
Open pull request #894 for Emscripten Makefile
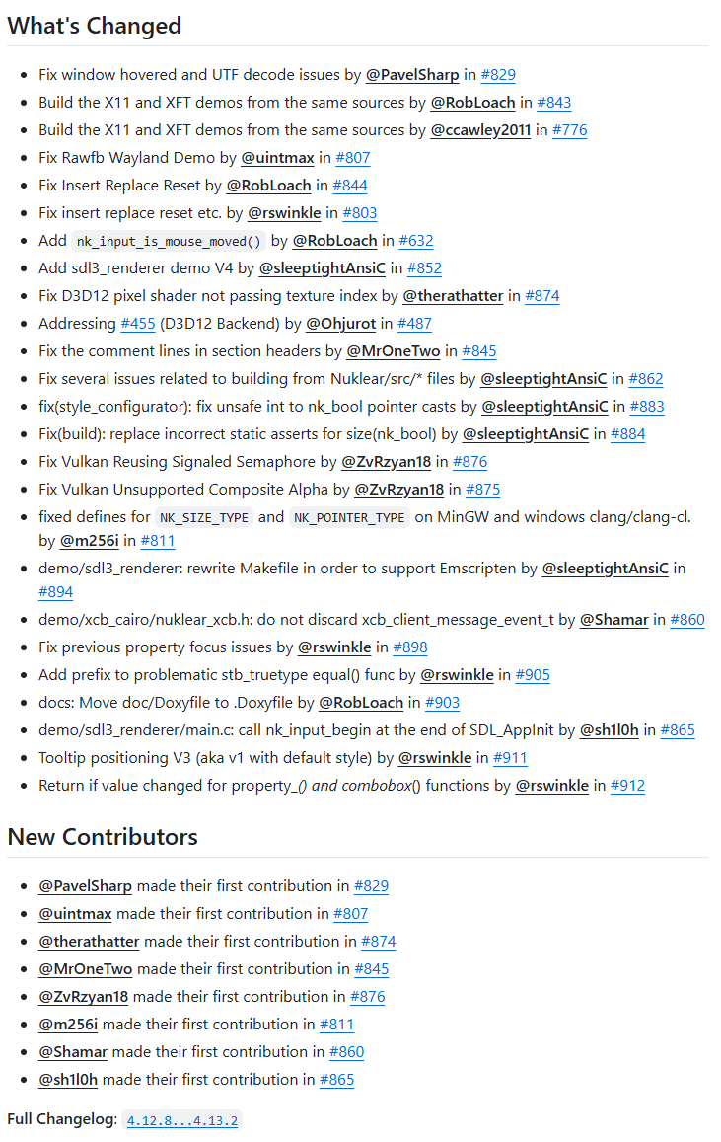(55, 592)
